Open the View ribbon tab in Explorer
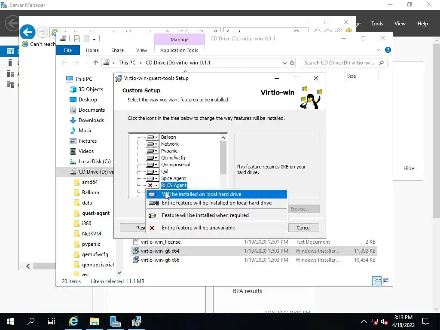This screenshot has height=330, width=440. click(141, 50)
